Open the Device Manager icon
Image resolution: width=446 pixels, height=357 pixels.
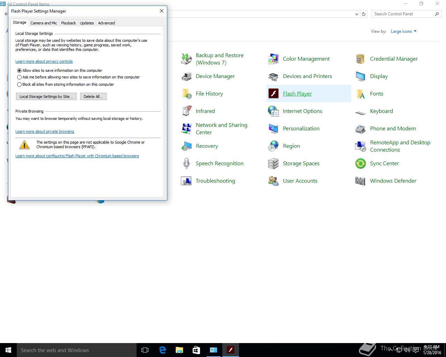(186, 76)
